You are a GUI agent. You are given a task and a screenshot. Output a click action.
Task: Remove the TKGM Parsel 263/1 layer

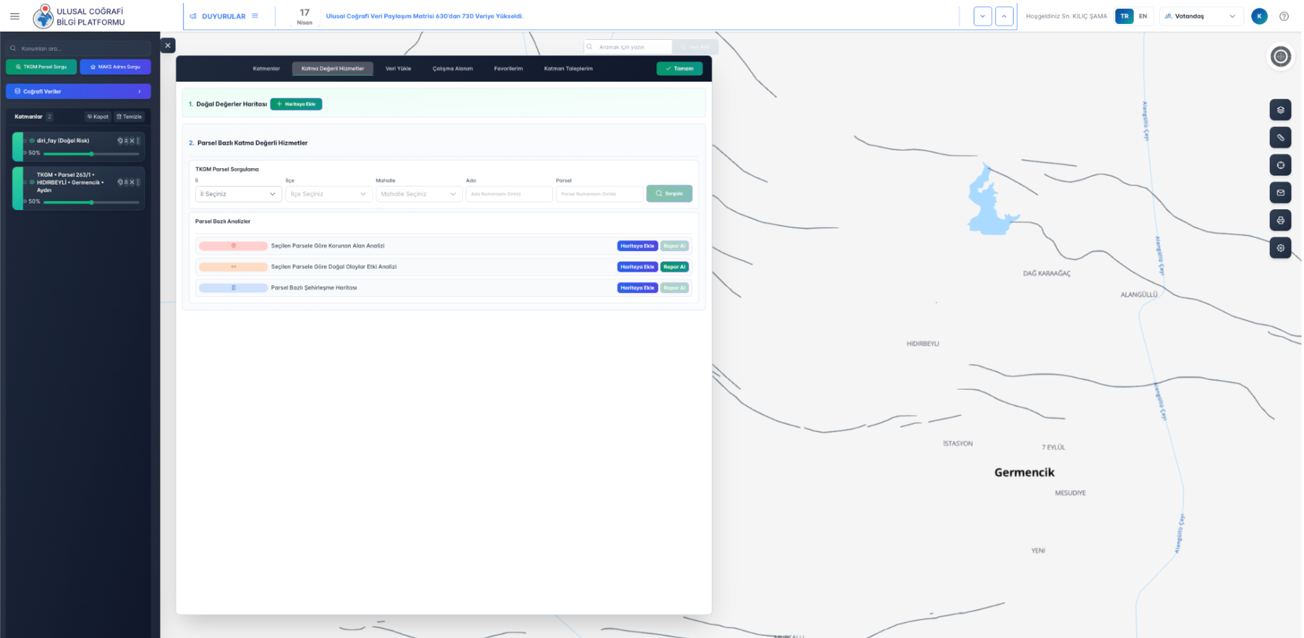(132, 182)
